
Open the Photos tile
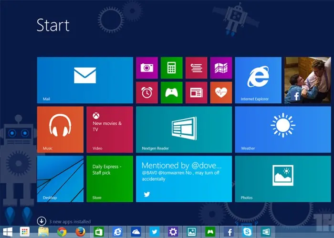click(x=283, y=179)
